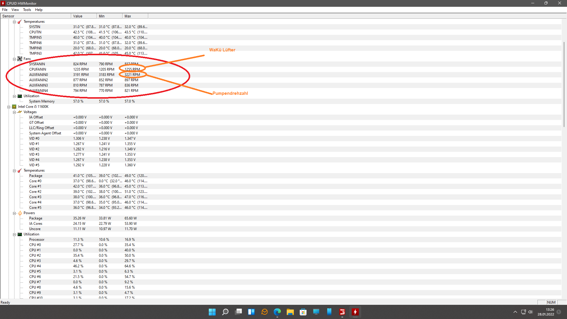
Task: Click the Sensor column header
Action: point(36,16)
